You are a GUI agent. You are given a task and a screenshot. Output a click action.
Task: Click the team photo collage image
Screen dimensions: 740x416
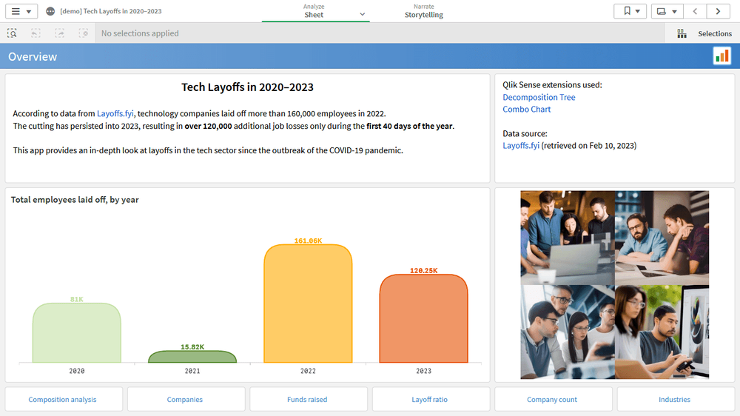615,285
